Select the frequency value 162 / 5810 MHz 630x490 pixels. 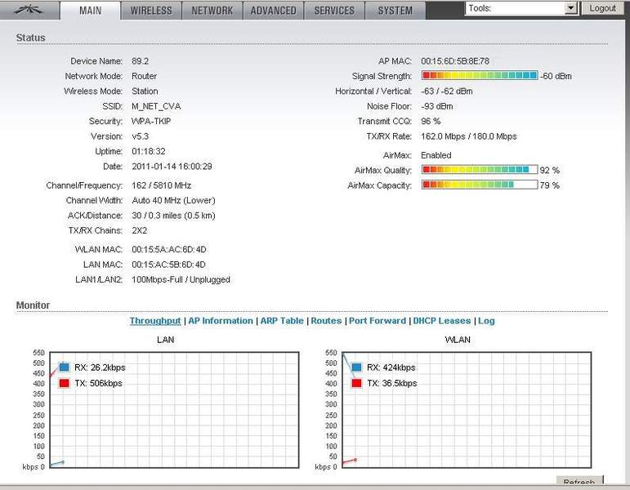162,185
